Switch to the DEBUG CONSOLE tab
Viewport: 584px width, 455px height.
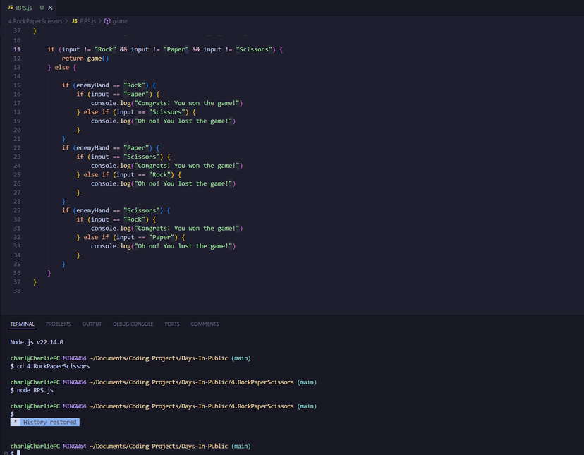pos(133,324)
